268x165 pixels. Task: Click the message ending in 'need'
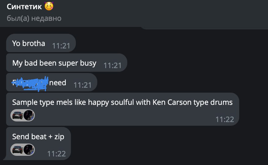[x=58, y=82]
